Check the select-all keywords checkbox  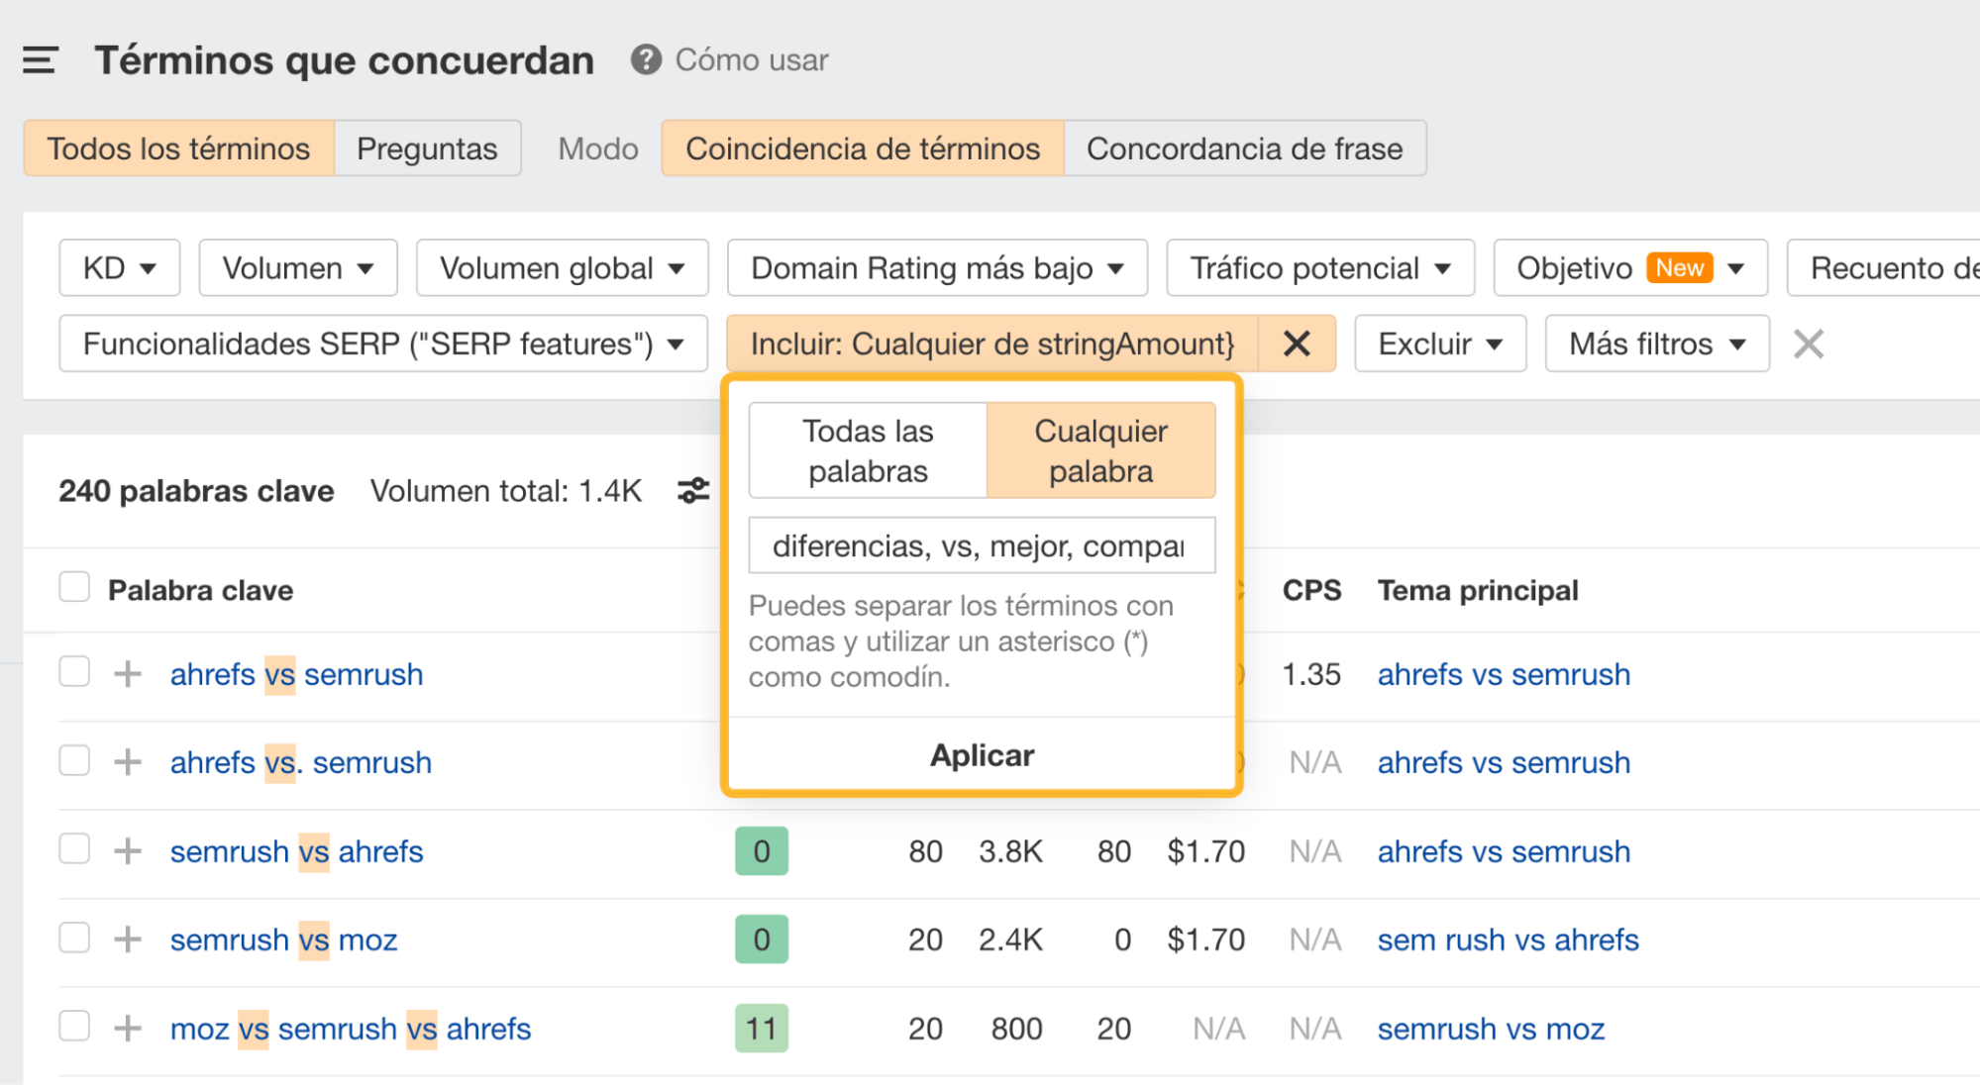74,586
